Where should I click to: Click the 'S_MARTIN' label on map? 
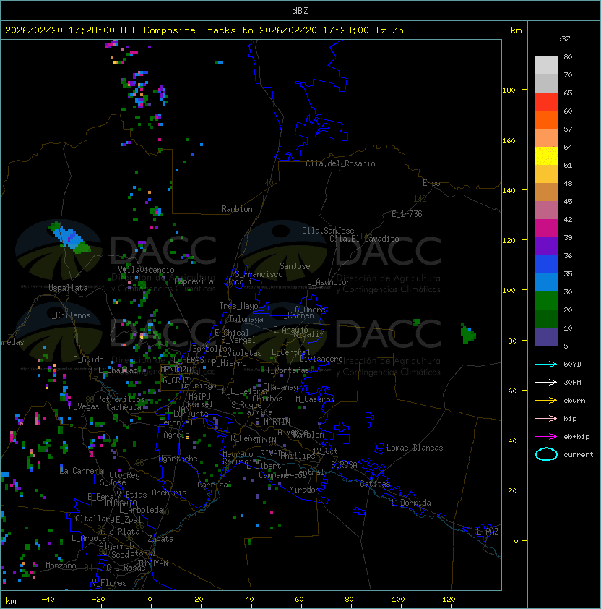coord(272,422)
